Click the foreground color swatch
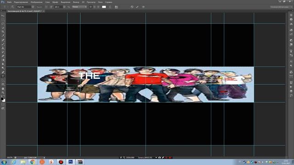This screenshot has width=294, height=165. click(2, 99)
